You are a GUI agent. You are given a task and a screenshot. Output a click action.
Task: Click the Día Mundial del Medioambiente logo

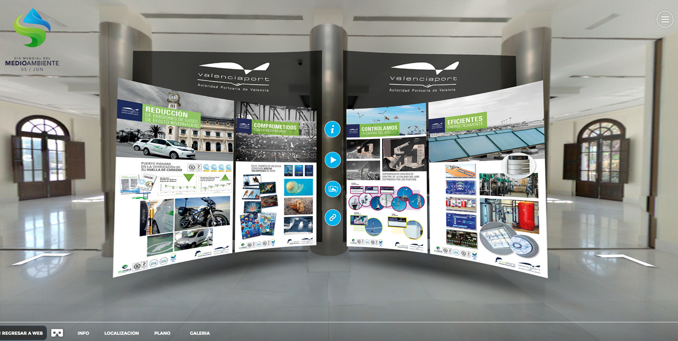click(x=32, y=40)
